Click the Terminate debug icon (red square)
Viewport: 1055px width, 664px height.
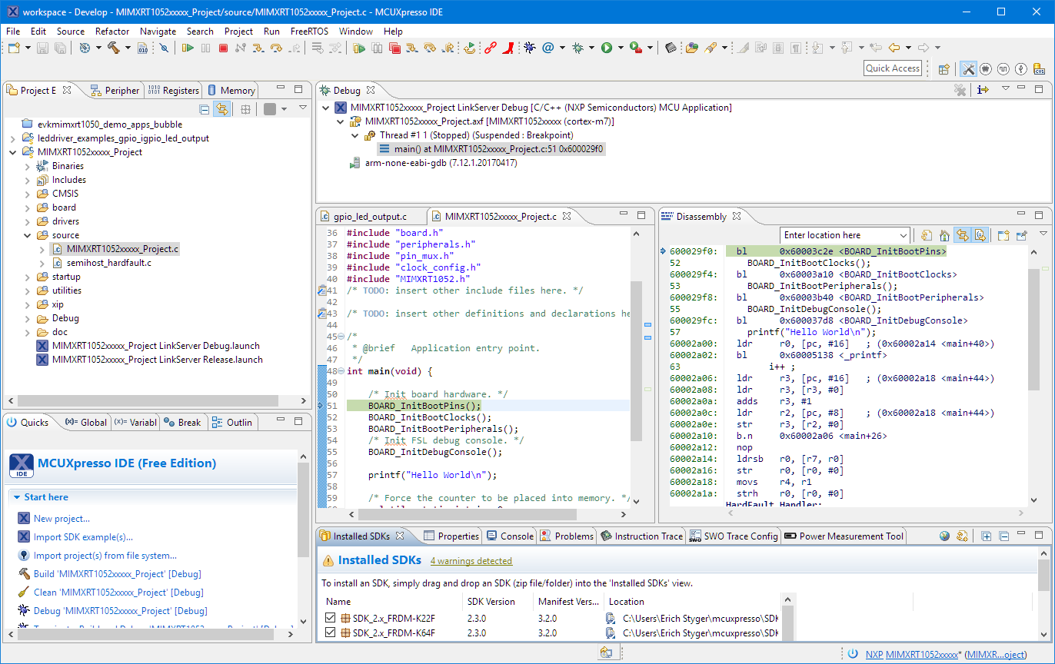point(224,48)
